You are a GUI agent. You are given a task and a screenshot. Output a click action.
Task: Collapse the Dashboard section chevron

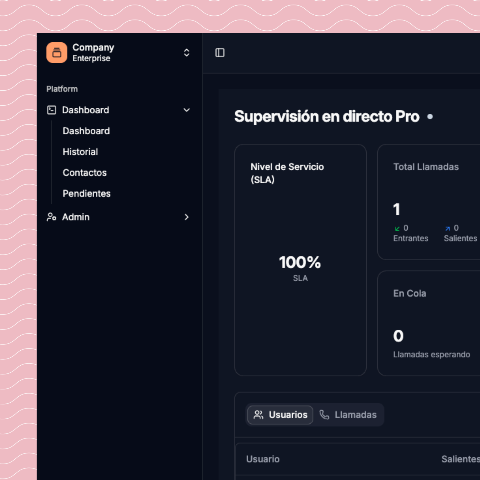tap(186, 110)
